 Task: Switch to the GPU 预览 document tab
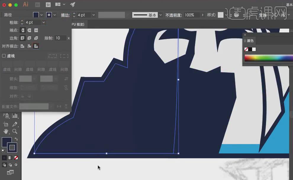point(78,24)
